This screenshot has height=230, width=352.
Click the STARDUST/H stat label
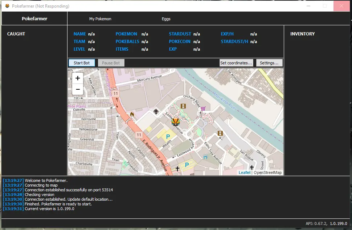[234, 41]
